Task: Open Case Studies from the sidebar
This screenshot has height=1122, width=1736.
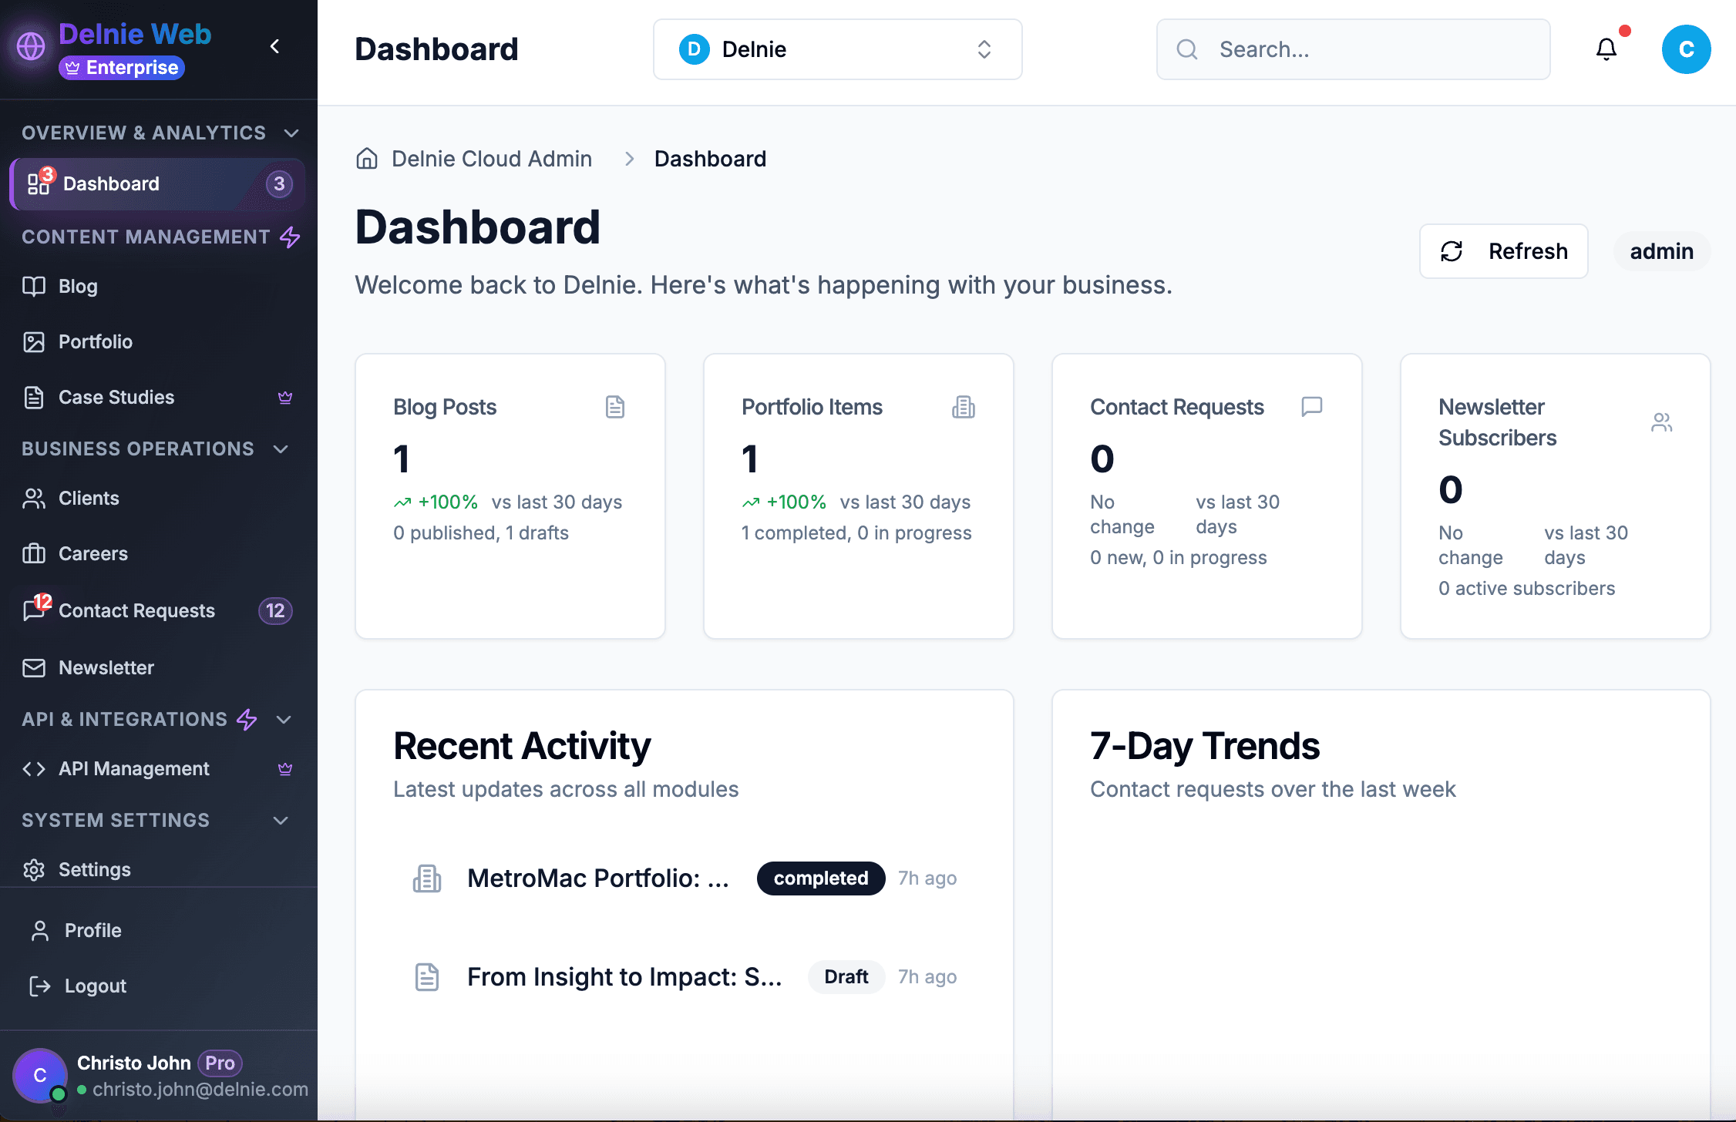Action: click(x=116, y=397)
